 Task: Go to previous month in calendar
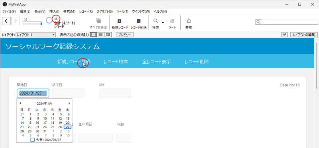coord(20,103)
